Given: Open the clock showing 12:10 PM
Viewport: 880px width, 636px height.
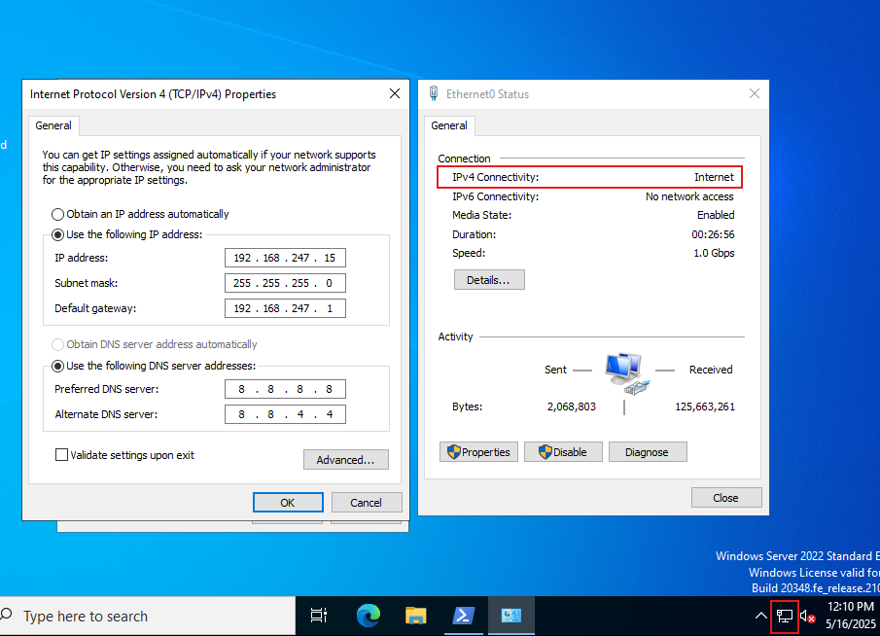Looking at the screenshot, I should point(850,616).
